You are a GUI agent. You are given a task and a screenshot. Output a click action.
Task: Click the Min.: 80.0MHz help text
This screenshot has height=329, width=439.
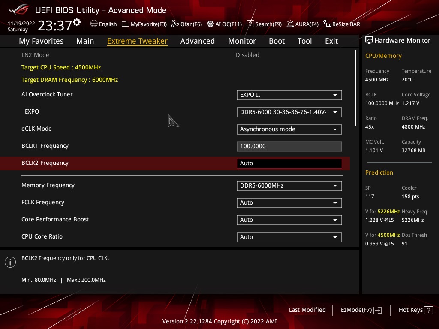point(39,280)
